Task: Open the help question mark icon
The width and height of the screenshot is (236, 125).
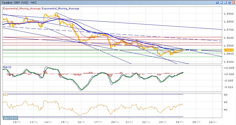Action: tap(217, 2)
